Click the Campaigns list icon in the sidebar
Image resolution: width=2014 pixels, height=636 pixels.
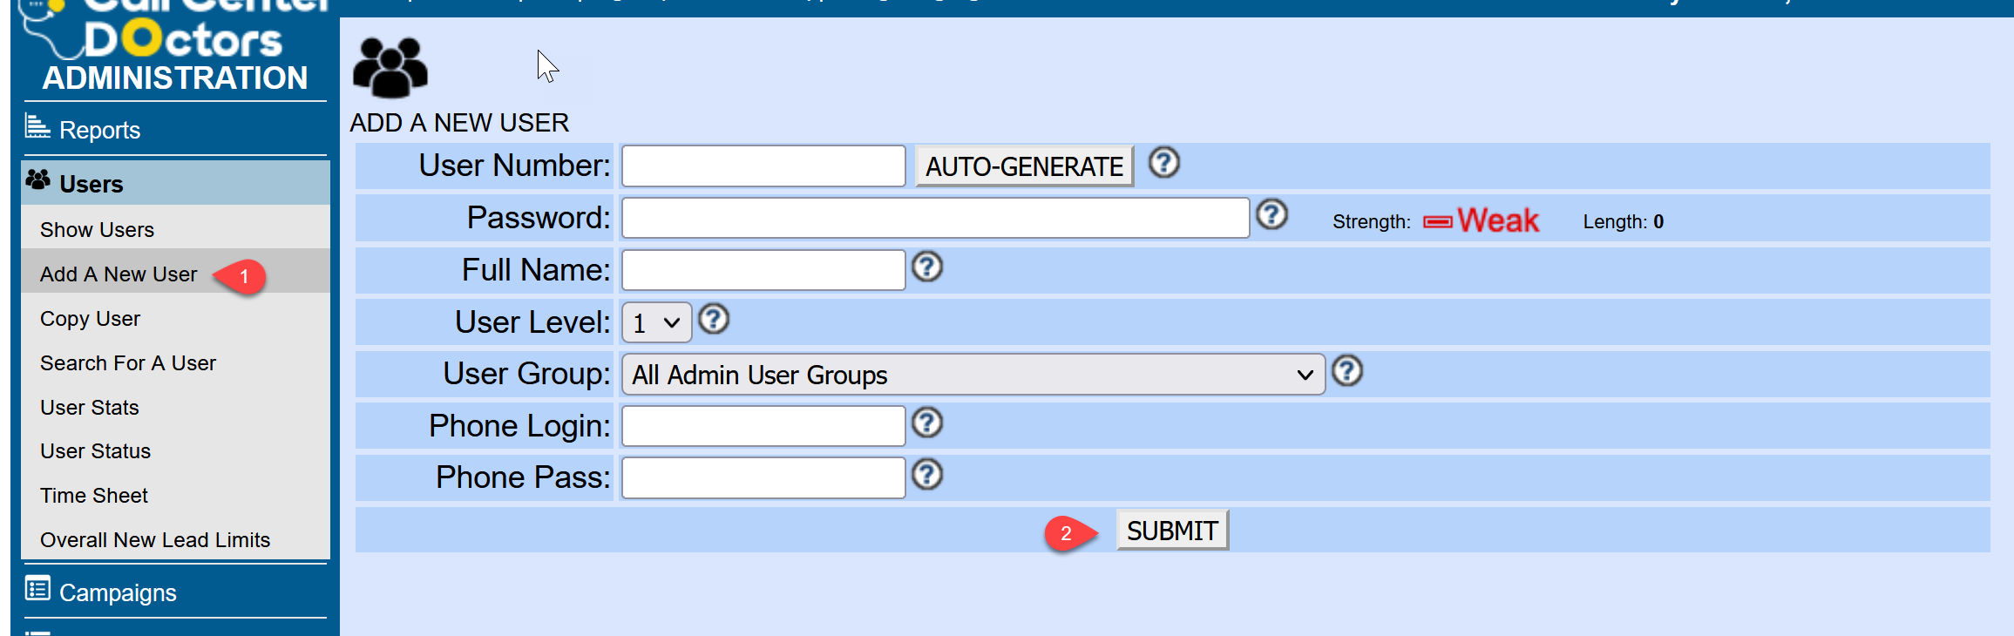click(37, 590)
